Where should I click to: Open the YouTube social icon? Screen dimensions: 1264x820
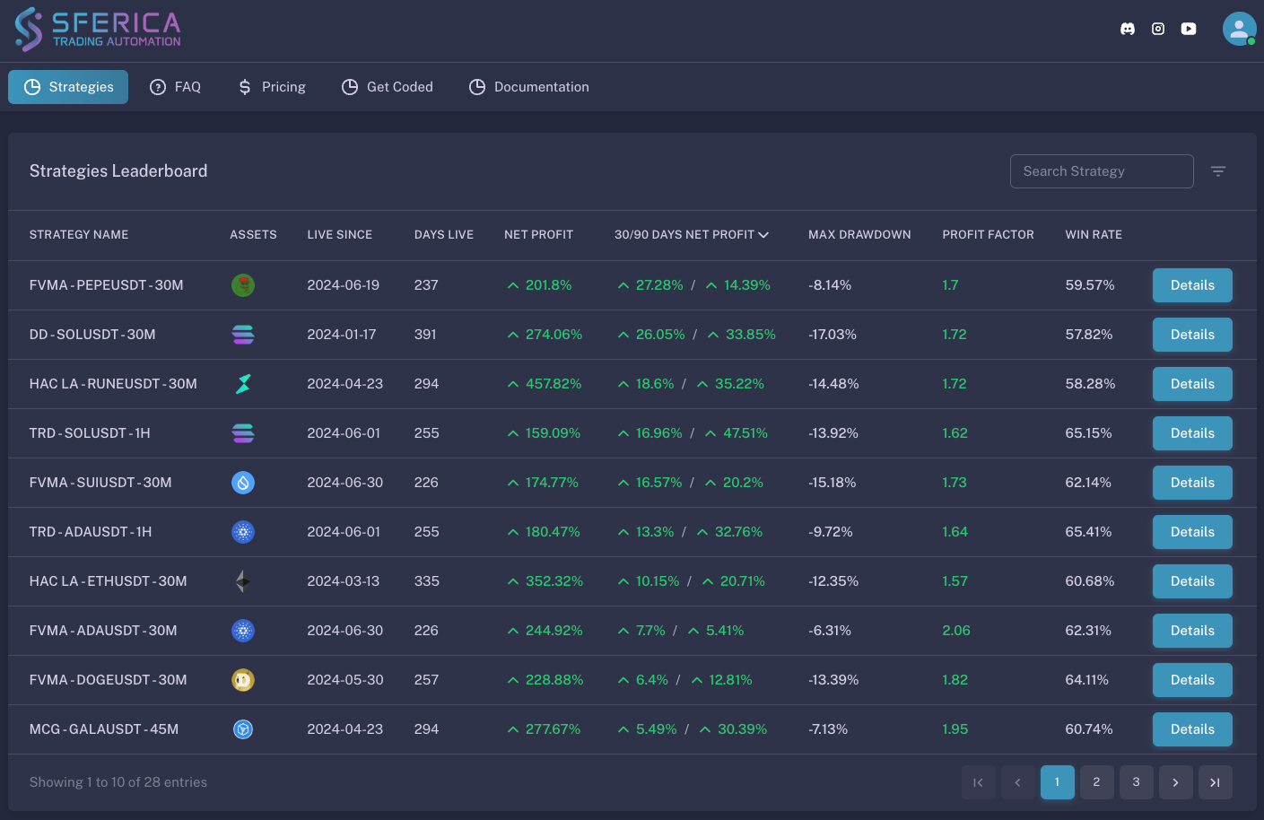pos(1189,29)
